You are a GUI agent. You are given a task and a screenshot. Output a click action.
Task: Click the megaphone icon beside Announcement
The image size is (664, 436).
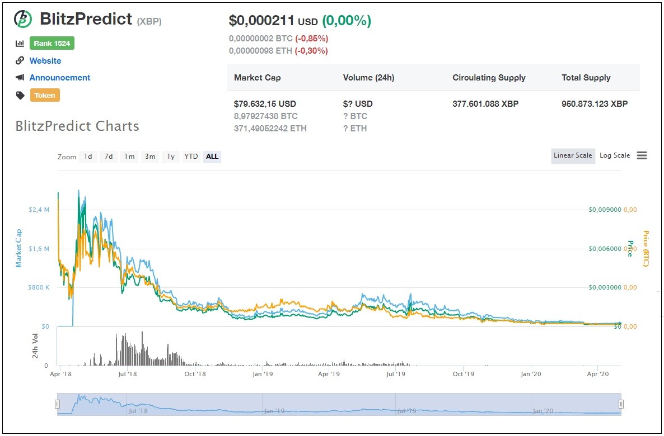(x=20, y=77)
